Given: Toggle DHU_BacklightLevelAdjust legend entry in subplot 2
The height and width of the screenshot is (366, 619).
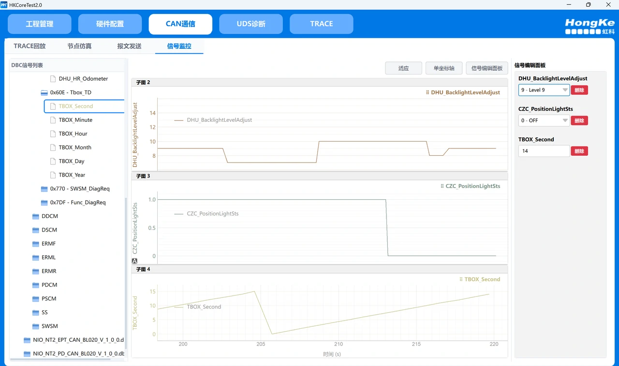Looking at the screenshot, I should tap(213, 120).
